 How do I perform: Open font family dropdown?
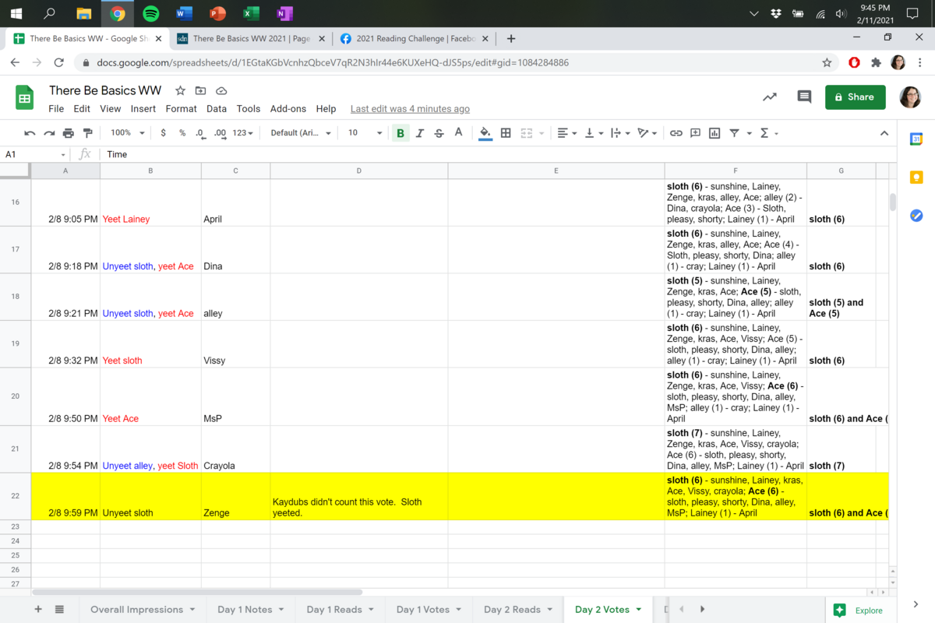[x=301, y=133]
